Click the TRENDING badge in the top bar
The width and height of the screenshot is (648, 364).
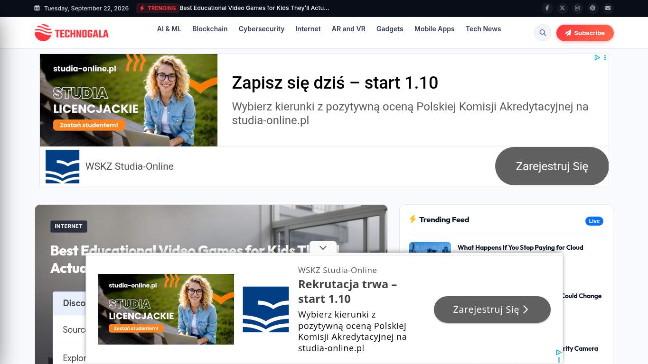(x=158, y=8)
